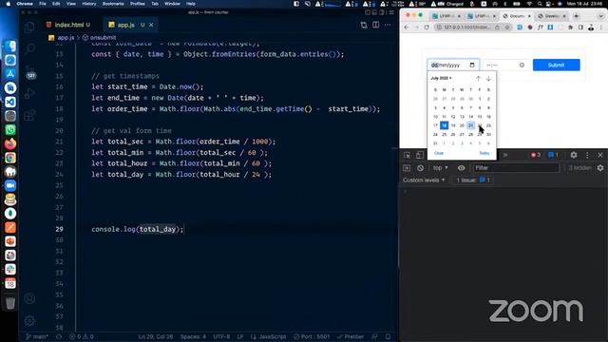Split the editor to the right
This screenshot has width=608, height=342.
(x=376, y=25)
